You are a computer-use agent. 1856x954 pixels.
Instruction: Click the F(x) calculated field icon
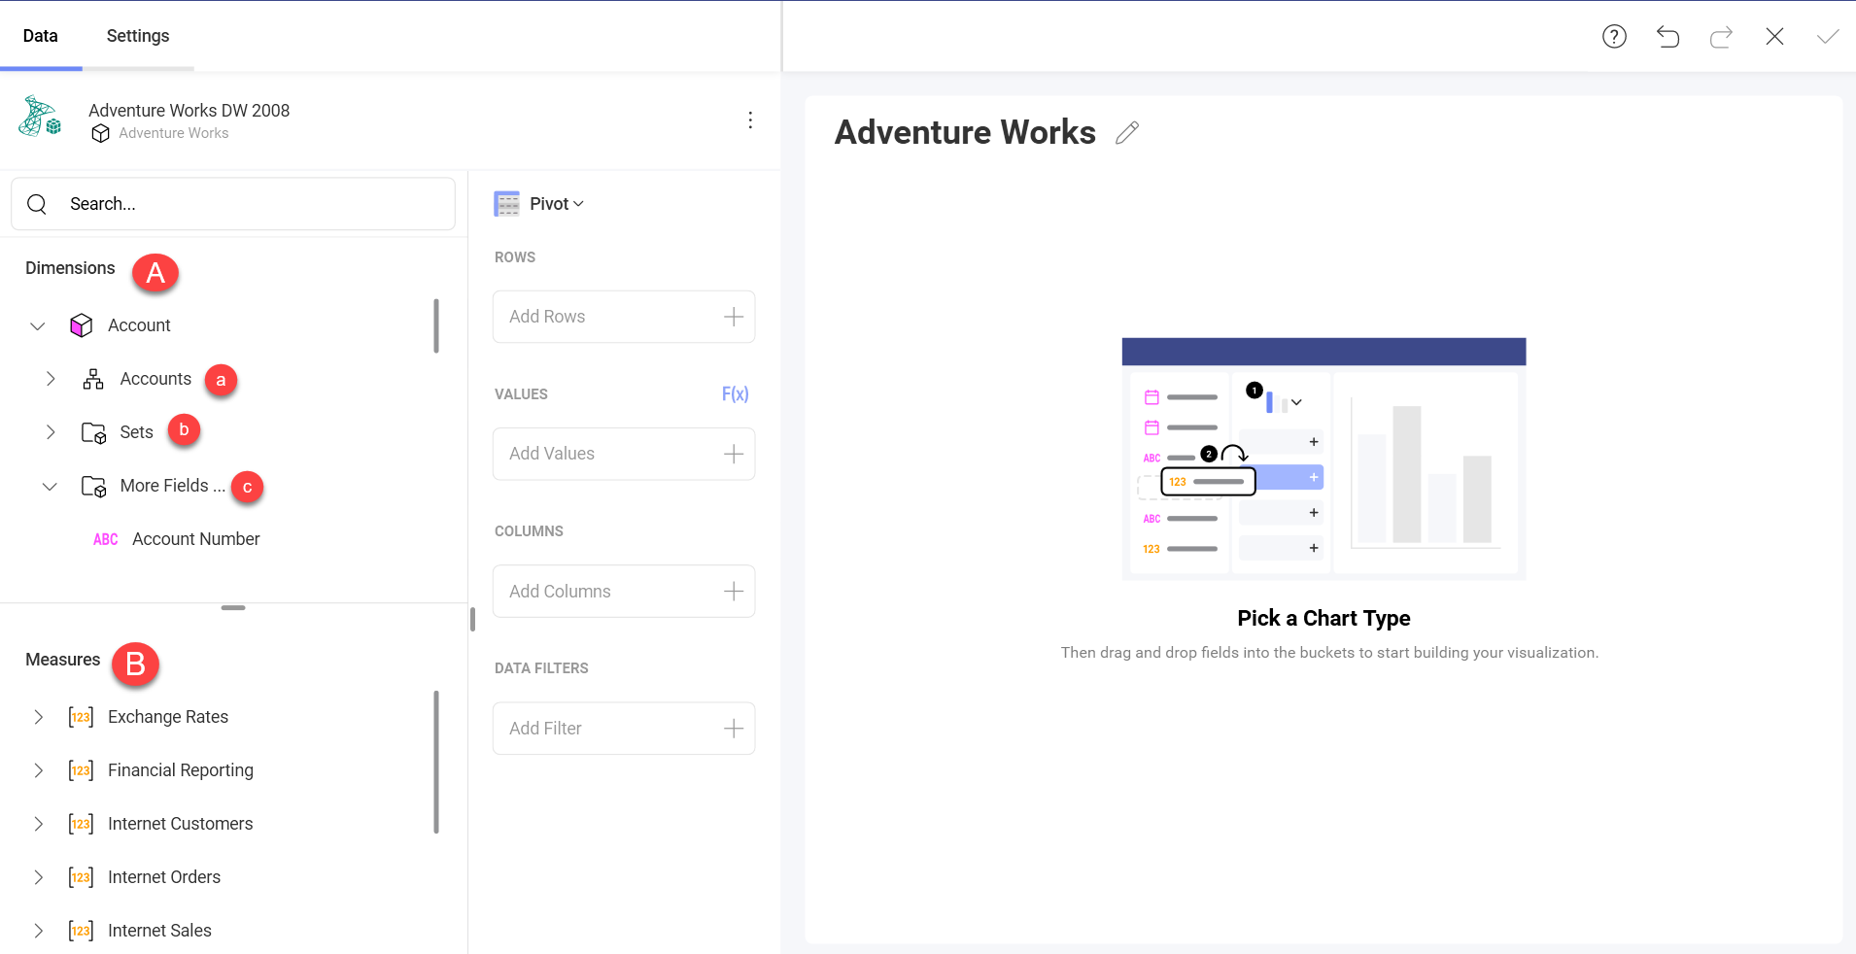coord(735,393)
